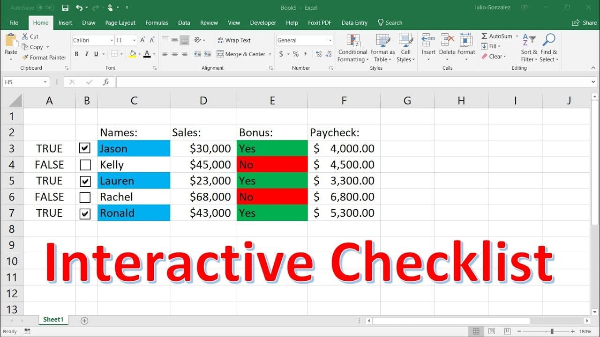Decrease font size with small A icon
The image size is (600, 337).
[x=152, y=40]
